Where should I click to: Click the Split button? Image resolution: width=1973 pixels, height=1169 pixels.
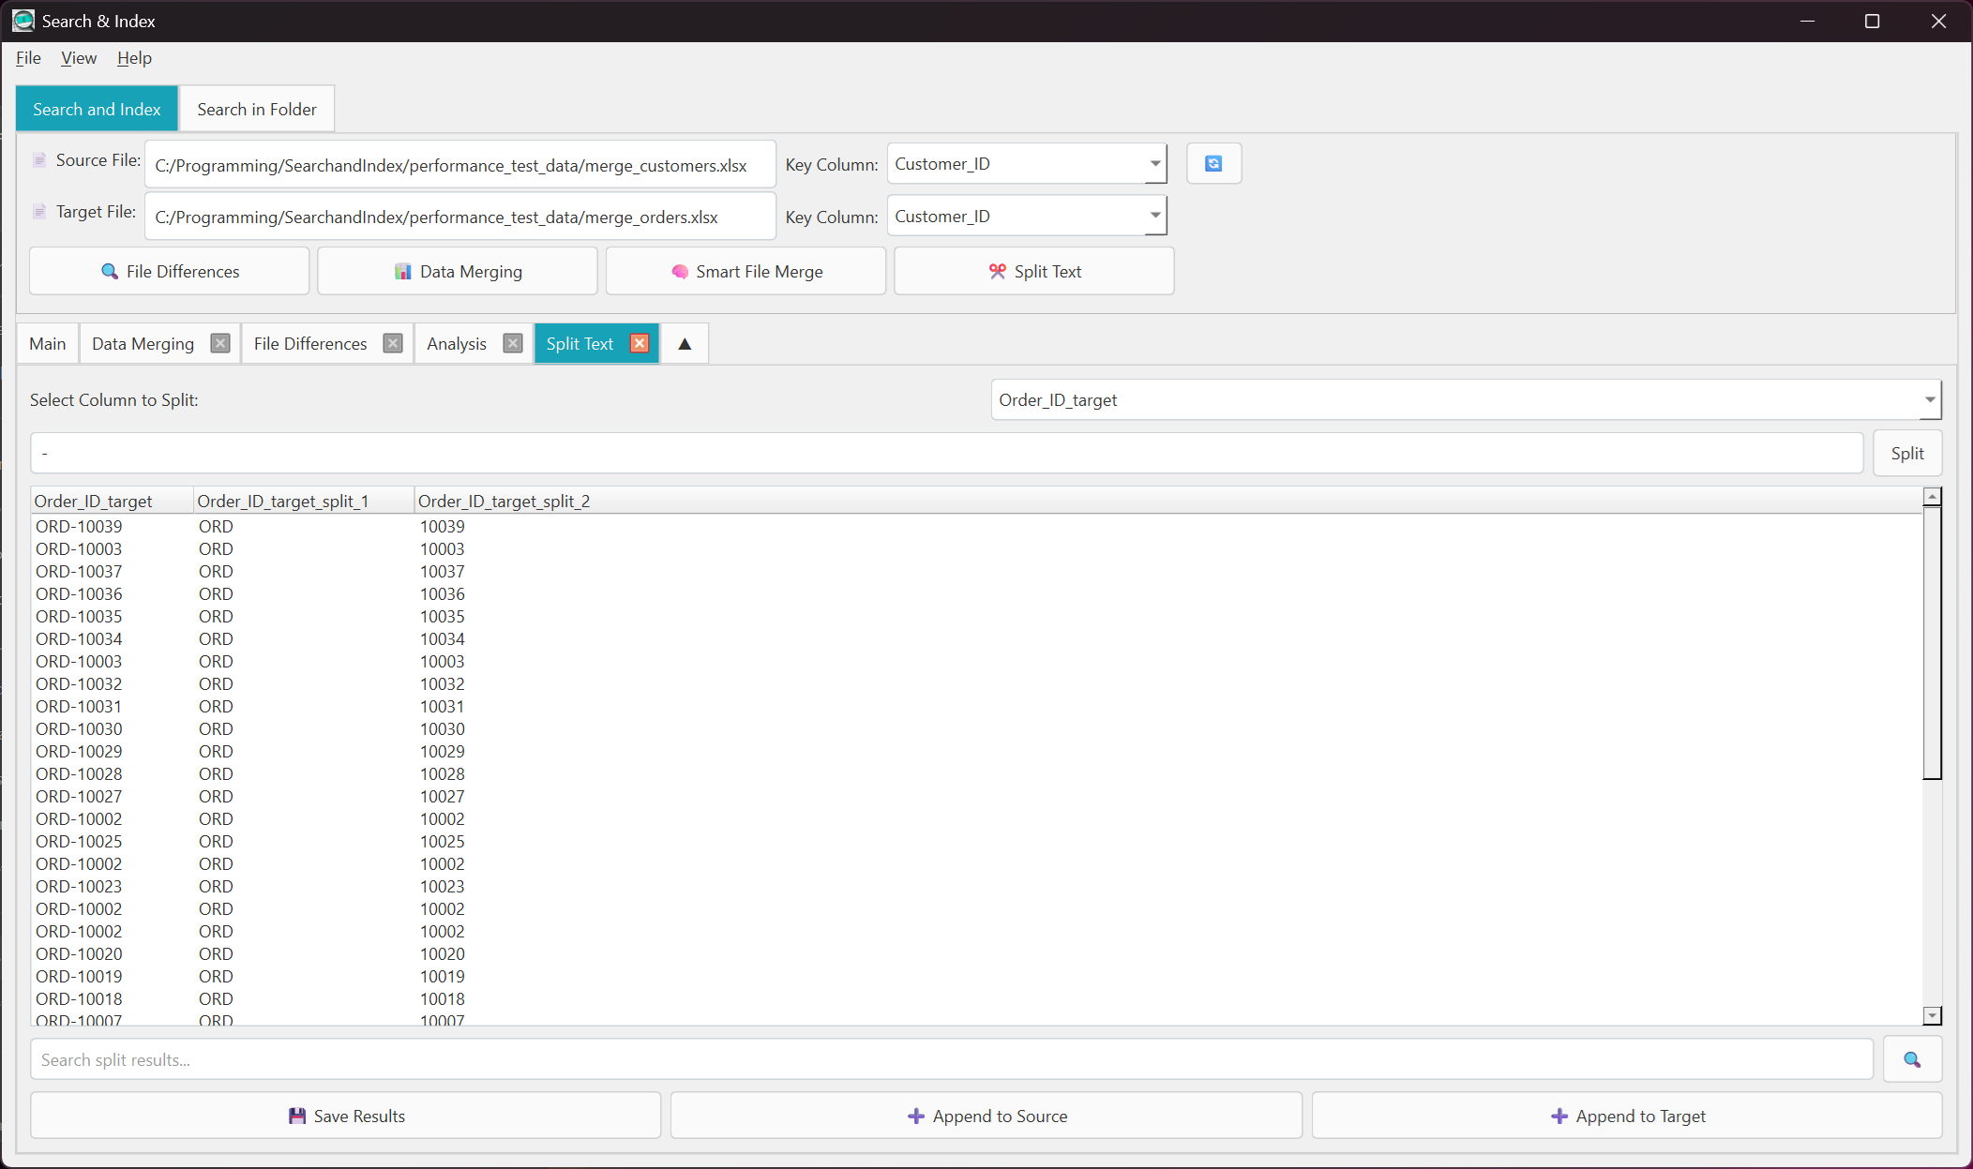1906,454
